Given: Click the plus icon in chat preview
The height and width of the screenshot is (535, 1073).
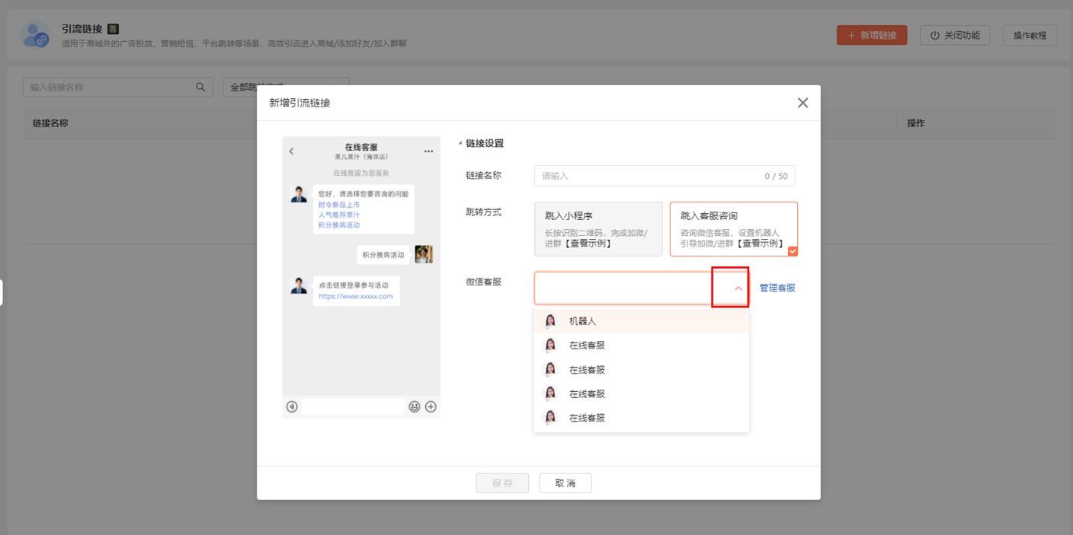Looking at the screenshot, I should [431, 407].
